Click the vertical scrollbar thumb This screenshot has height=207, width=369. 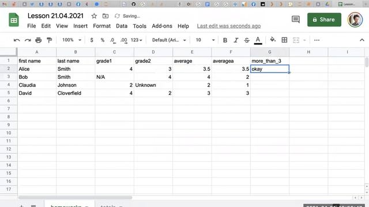[367, 62]
